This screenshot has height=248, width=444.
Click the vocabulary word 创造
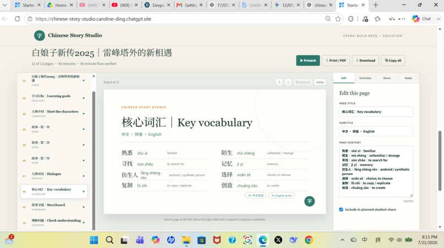click(227, 185)
